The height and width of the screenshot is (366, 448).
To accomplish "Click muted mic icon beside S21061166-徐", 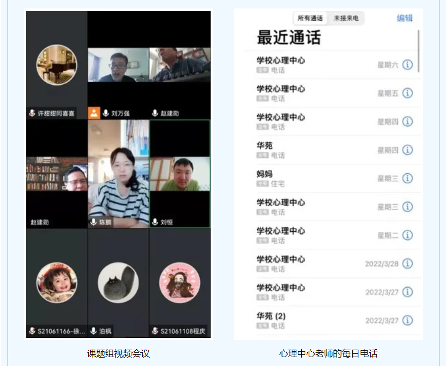I will (32, 331).
